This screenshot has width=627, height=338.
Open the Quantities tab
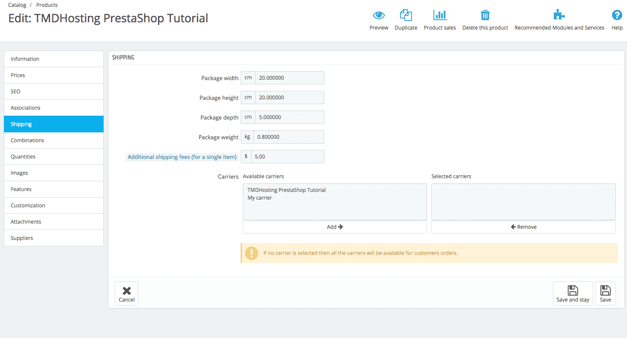point(23,156)
